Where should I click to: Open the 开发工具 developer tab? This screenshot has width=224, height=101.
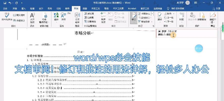[x=95, y=9]
